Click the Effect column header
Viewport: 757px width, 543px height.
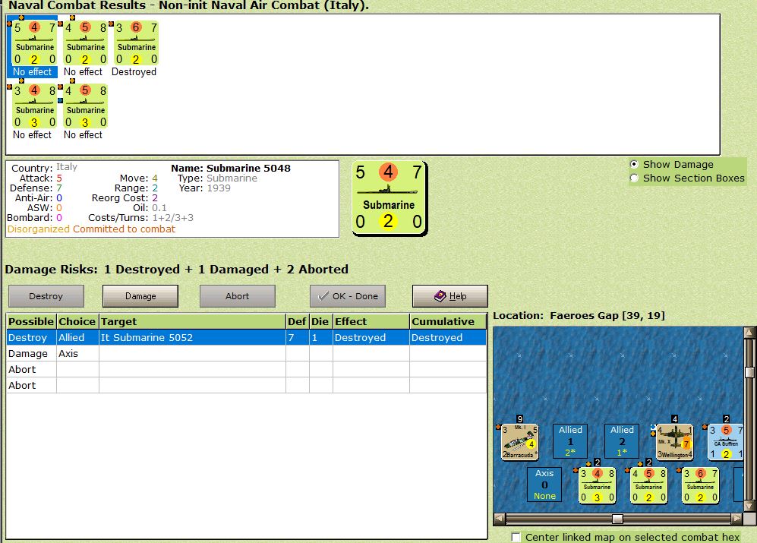pos(371,322)
